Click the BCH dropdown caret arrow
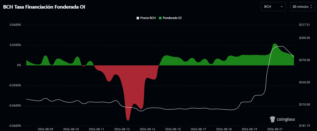 (282, 7)
